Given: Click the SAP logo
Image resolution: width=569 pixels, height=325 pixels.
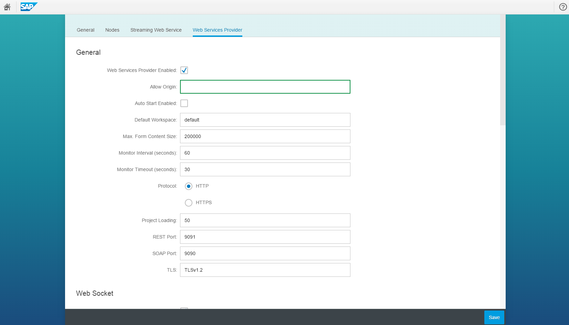Looking at the screenshot, I should [29, 7].
